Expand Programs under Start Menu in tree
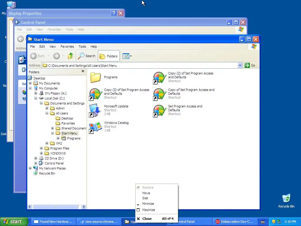This screenshot has width=301, height=226. coord(58,138)
